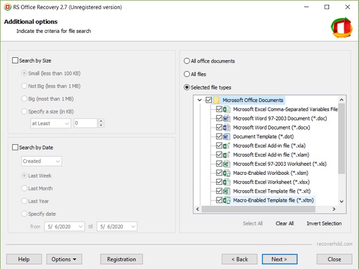Screen dimensions: 359x269
Task: Click the size in KB input field
Action: point(86,123)
